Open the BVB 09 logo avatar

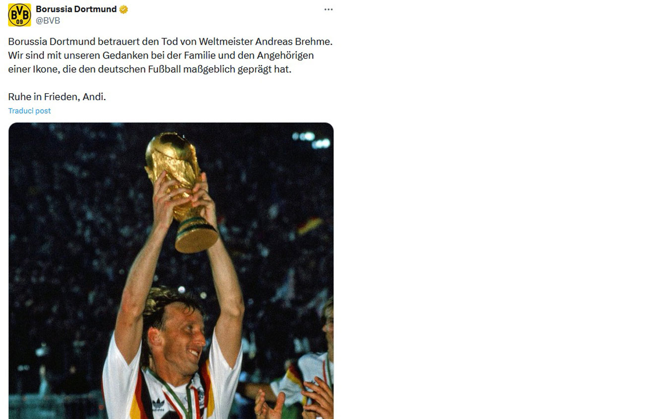coord(19,15)
